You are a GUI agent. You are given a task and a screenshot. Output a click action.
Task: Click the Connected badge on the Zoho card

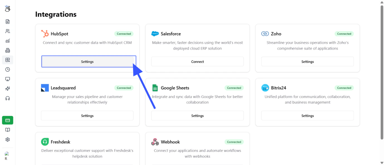[344, 34]
